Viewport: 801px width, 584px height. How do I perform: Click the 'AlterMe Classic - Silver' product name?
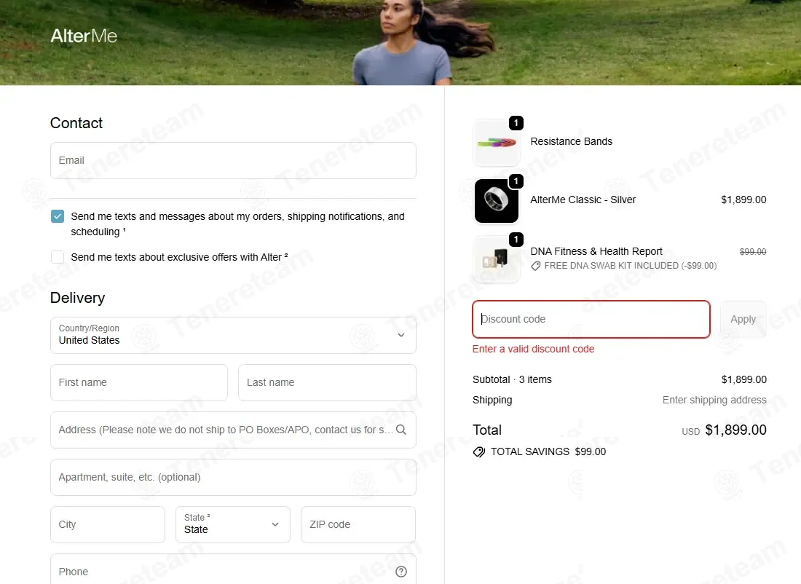583,200
